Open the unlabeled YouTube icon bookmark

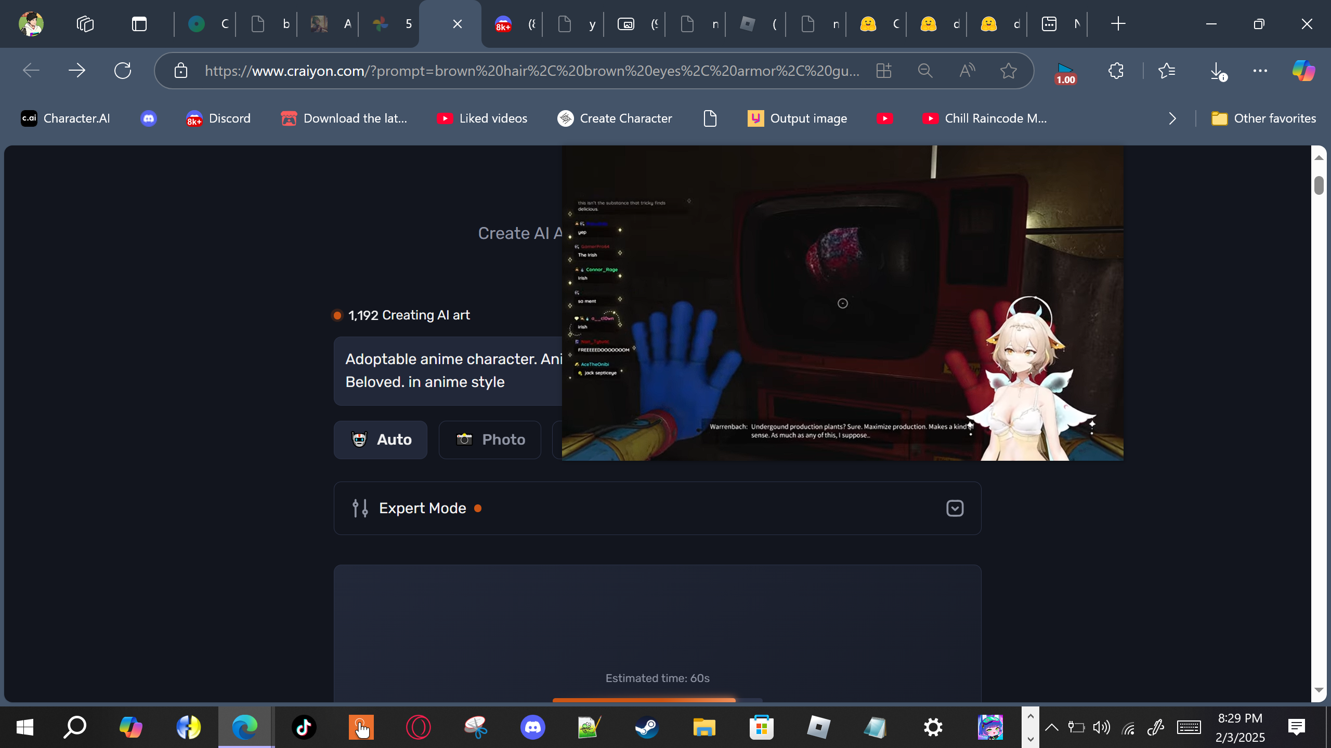point(884,118)
